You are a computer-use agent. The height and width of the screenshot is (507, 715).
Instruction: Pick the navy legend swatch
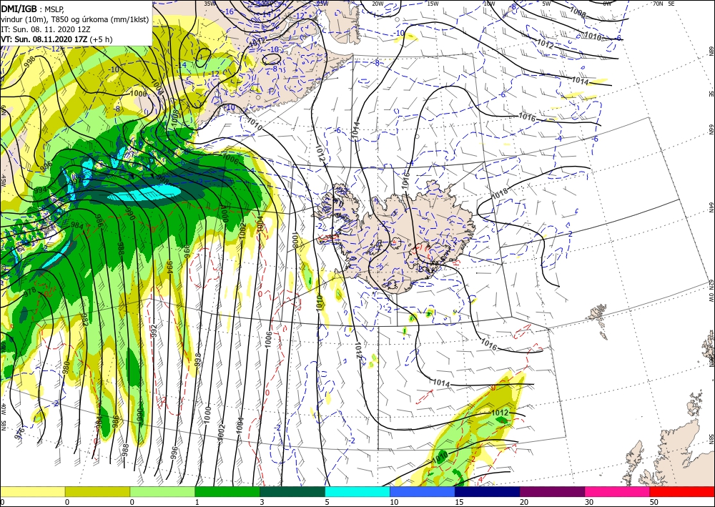click(x=487, y=491)
